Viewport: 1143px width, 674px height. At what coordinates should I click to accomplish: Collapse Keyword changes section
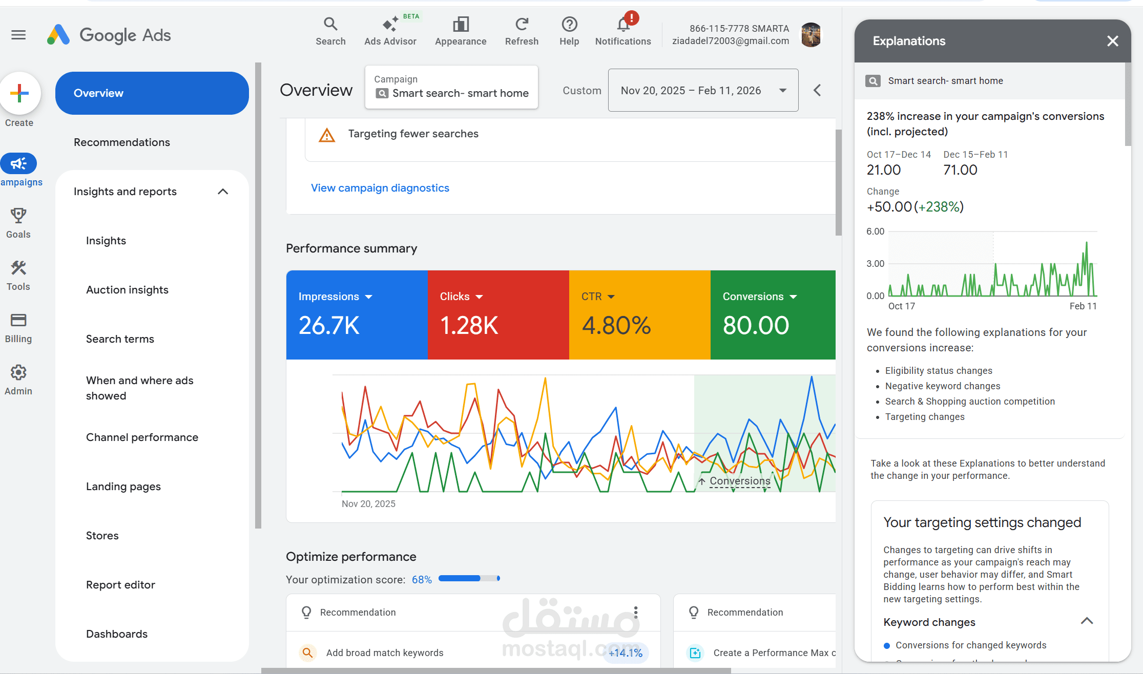[1087, 621]
